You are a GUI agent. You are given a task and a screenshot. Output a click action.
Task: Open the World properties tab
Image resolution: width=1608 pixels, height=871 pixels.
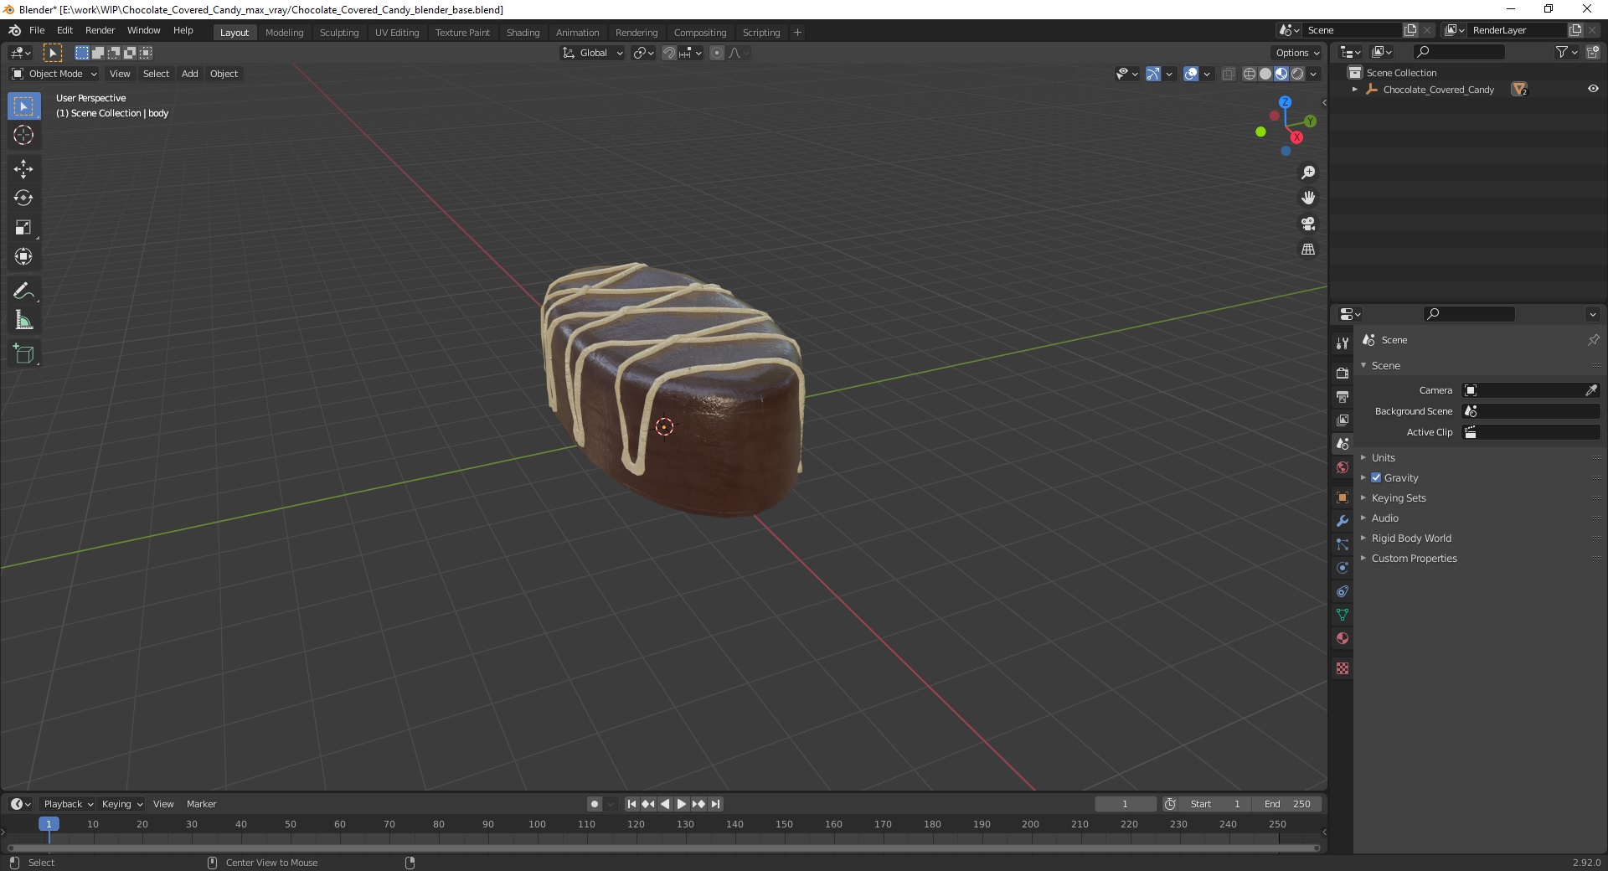tap(1343, 467)
